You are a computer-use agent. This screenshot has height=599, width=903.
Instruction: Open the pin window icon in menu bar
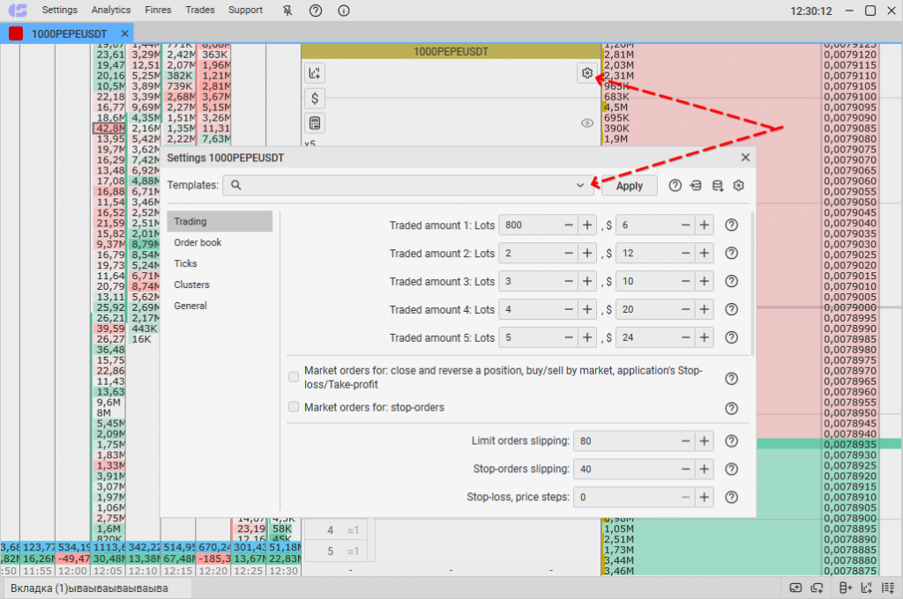(x=287, y=11)
